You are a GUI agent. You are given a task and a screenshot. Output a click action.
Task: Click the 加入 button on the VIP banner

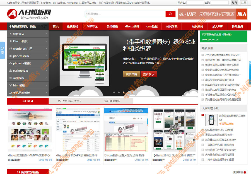click(242, 14)
